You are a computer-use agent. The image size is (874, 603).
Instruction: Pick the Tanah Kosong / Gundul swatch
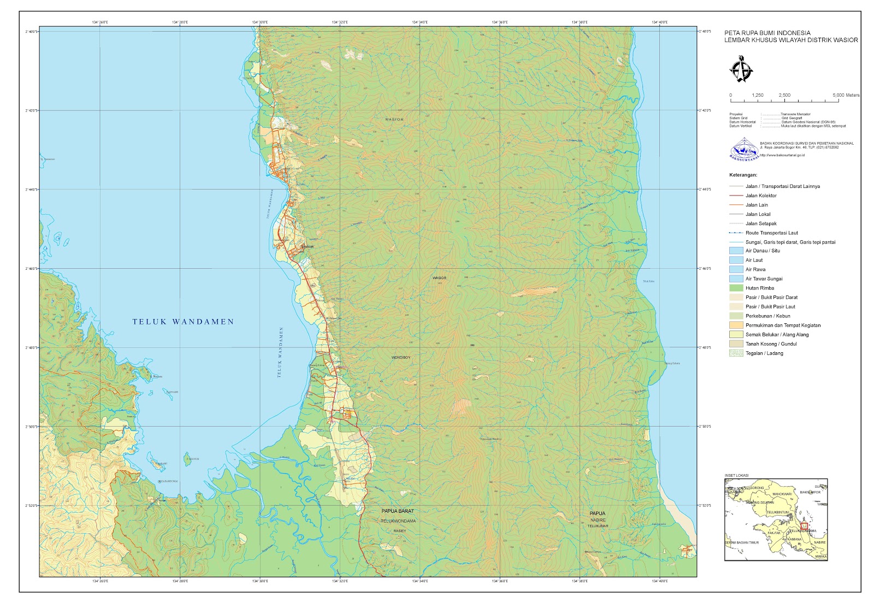click(x=736, y=344)
